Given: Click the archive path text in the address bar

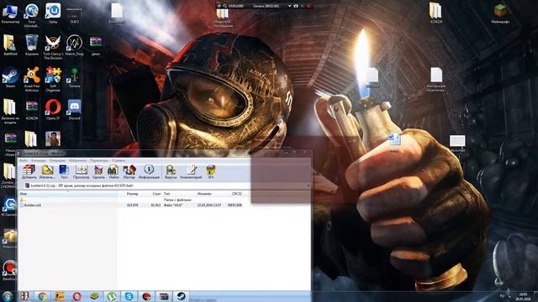Looking at the screenshot, I should point(82,185).
